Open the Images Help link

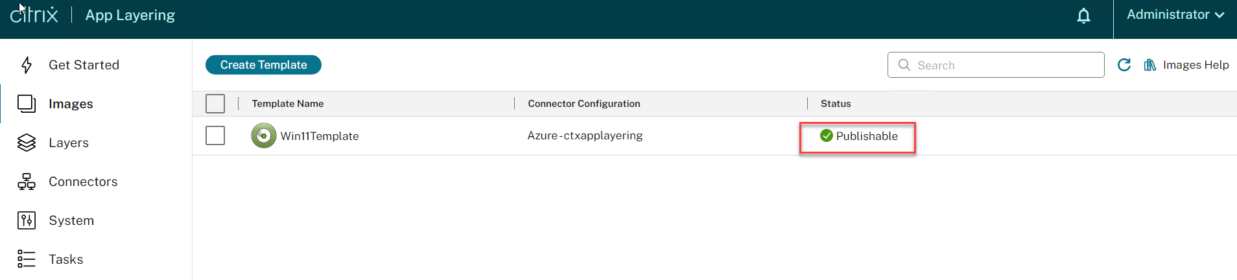[x=1196, y=65]
